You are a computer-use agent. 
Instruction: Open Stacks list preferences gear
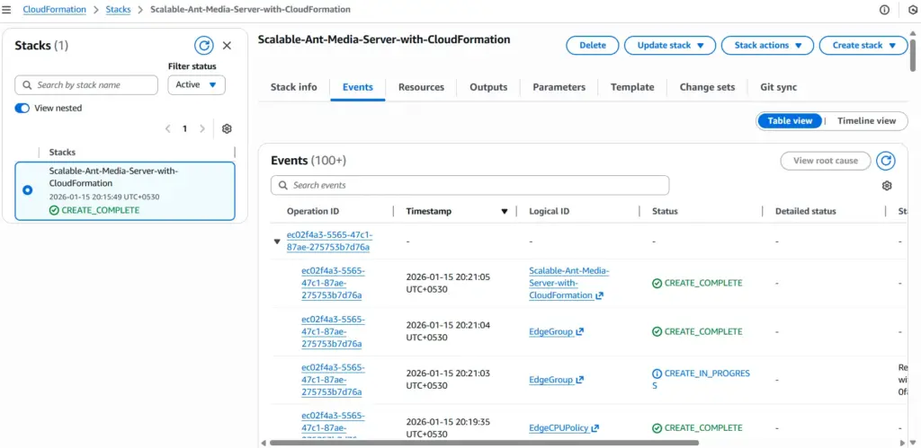tap(227, 129)
